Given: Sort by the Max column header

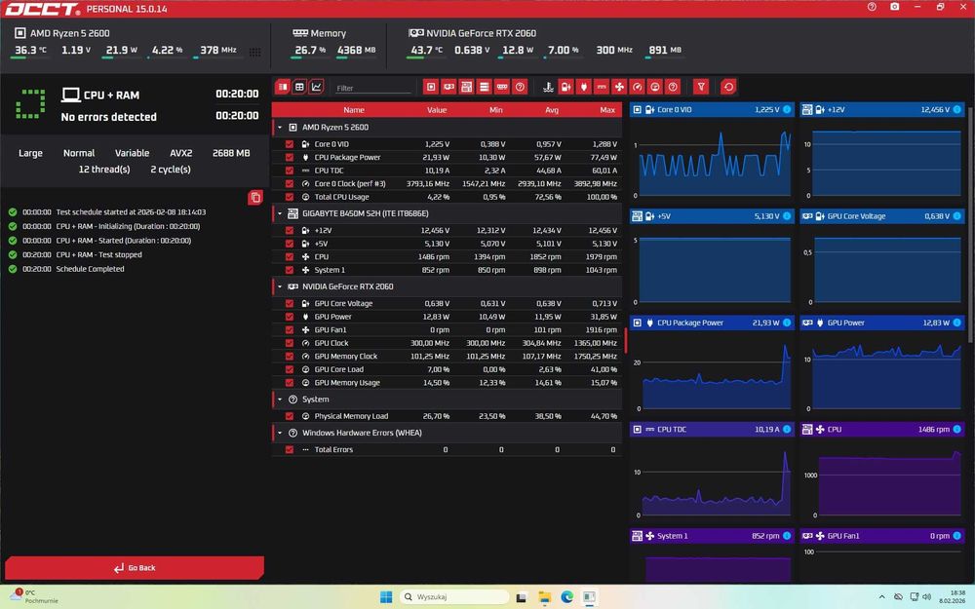Looking at the screenshot, I should click(x=607, y=110).
